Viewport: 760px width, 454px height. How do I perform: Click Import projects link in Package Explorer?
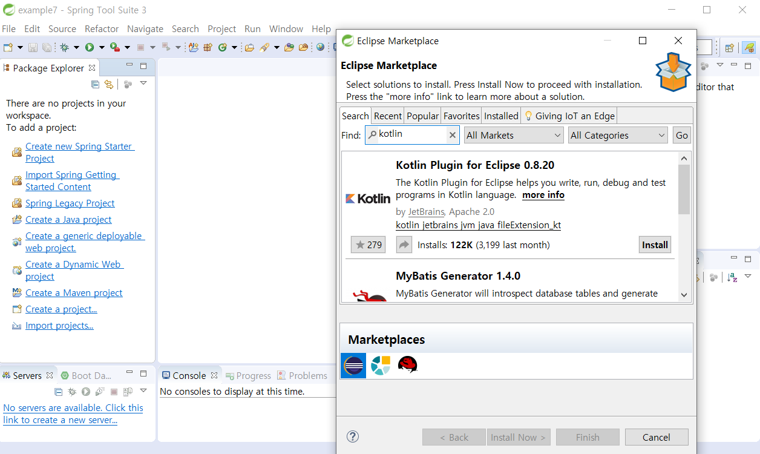point(59,325)
